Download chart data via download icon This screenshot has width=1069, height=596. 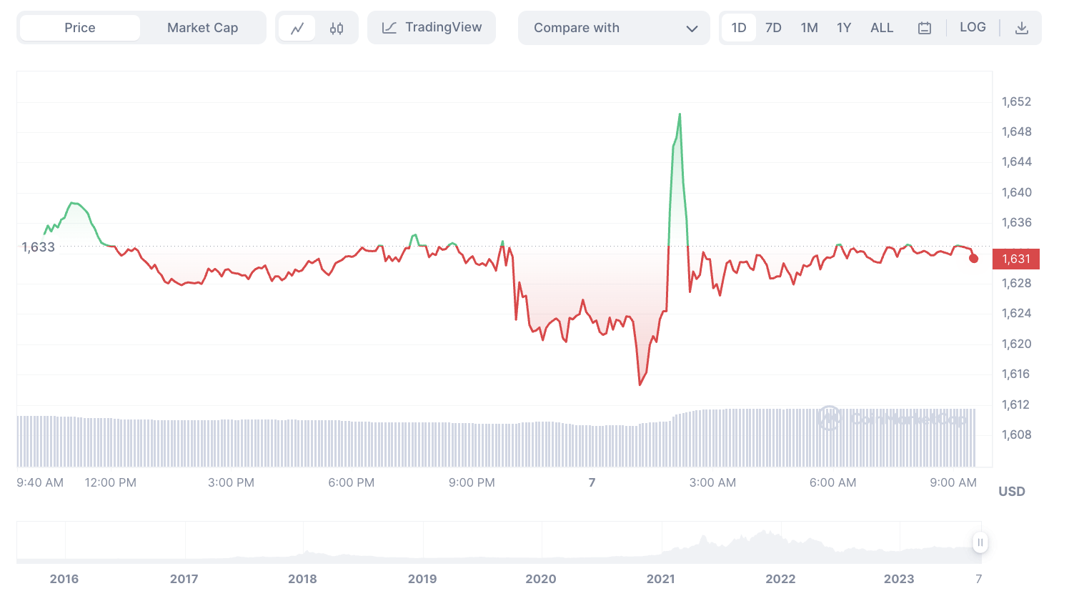(1022, 28)
